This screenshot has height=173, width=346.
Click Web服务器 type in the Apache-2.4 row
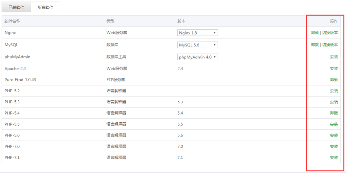tap(117, 69)
